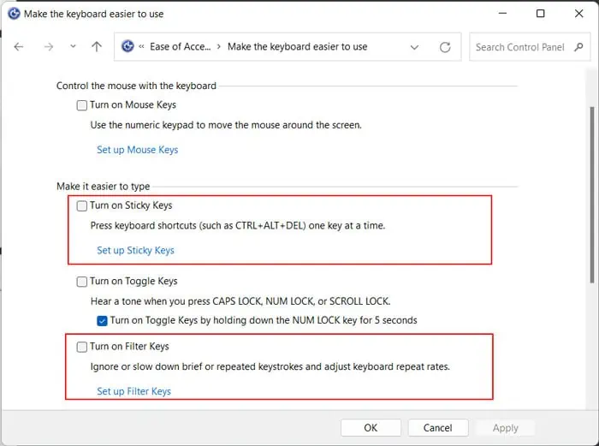Click the forward navigation arrow
Screen dimensions: 599x446
(49, 46)
